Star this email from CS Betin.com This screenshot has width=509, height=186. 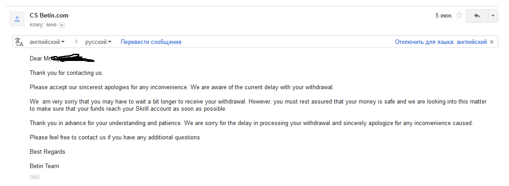459,15
